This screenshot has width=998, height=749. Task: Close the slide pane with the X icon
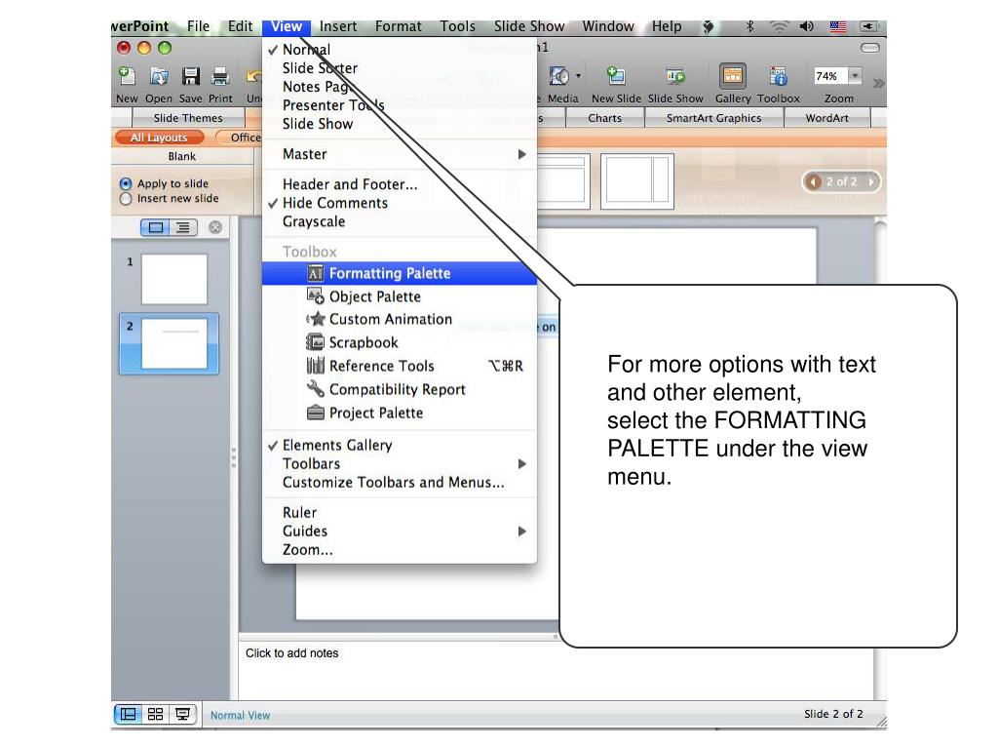[215, 227]
